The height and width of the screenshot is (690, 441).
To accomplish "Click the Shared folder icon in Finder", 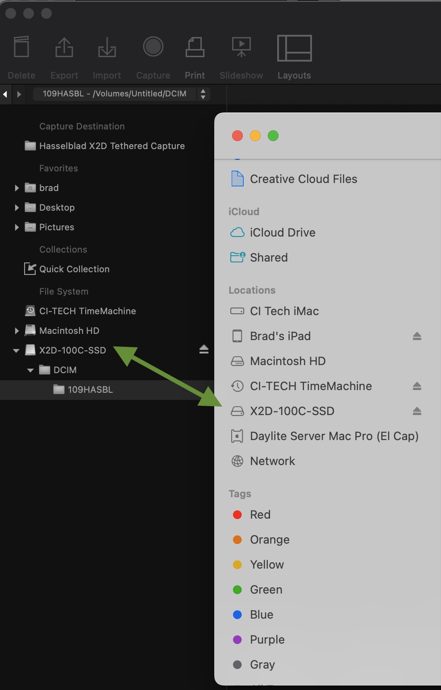I will coord(237,257).
